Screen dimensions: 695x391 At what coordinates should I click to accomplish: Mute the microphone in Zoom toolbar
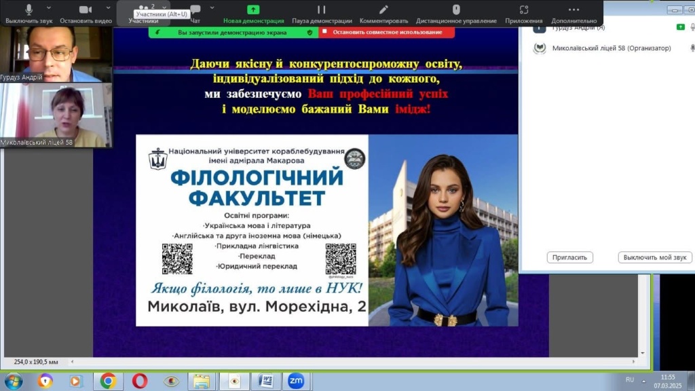(x=29, y=13)
